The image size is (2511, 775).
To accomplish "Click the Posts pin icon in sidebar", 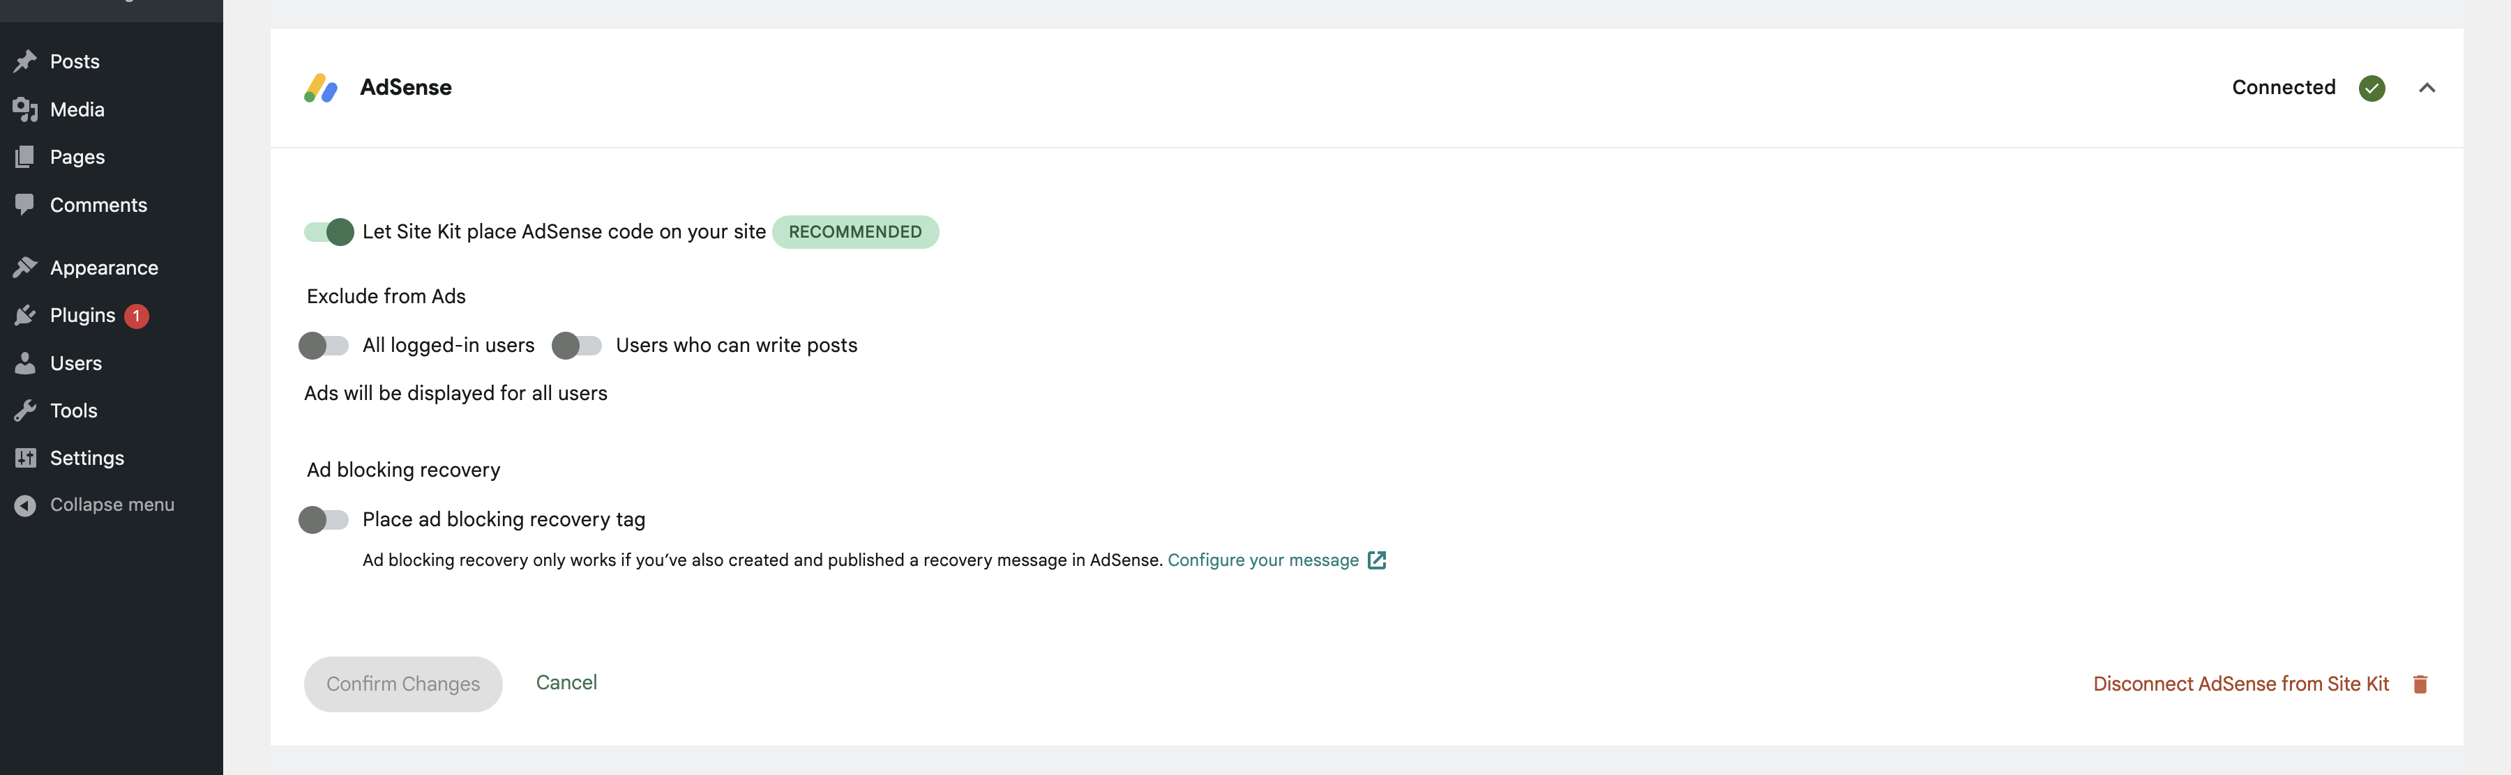I will tap(25, 61).
